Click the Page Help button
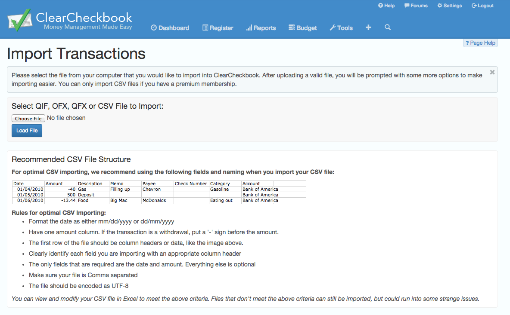Viewport: 510px width, 315px height. pyautogui.click(x=480, y=43)
